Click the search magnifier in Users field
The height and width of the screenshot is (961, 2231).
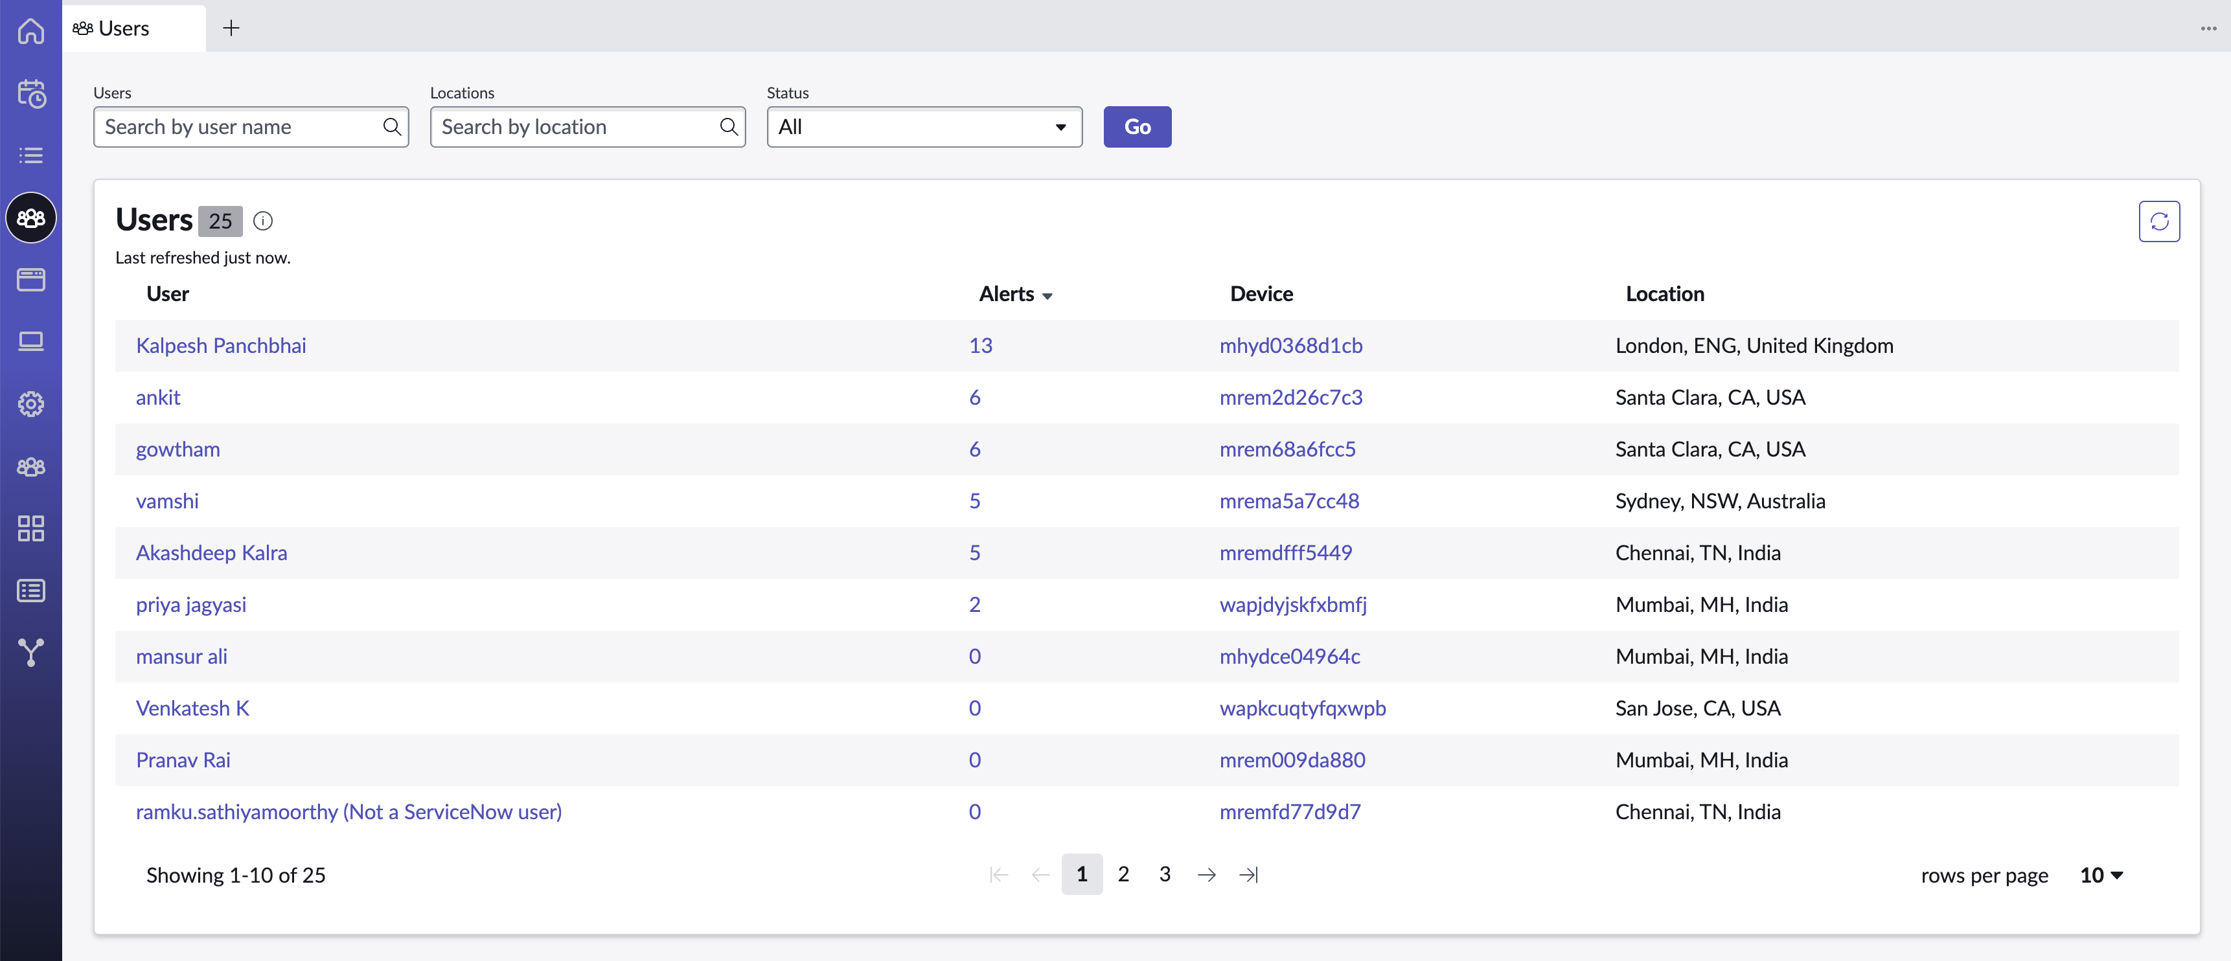click(391, 128)
